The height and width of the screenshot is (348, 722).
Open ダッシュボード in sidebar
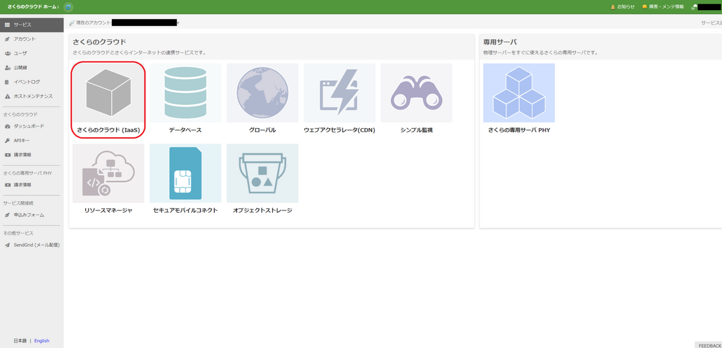(32, 126)
